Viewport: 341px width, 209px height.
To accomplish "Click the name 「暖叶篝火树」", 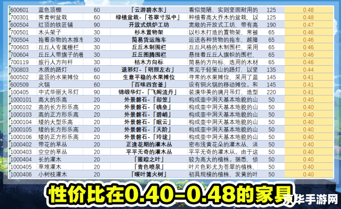I will click(x=149, y=175).
